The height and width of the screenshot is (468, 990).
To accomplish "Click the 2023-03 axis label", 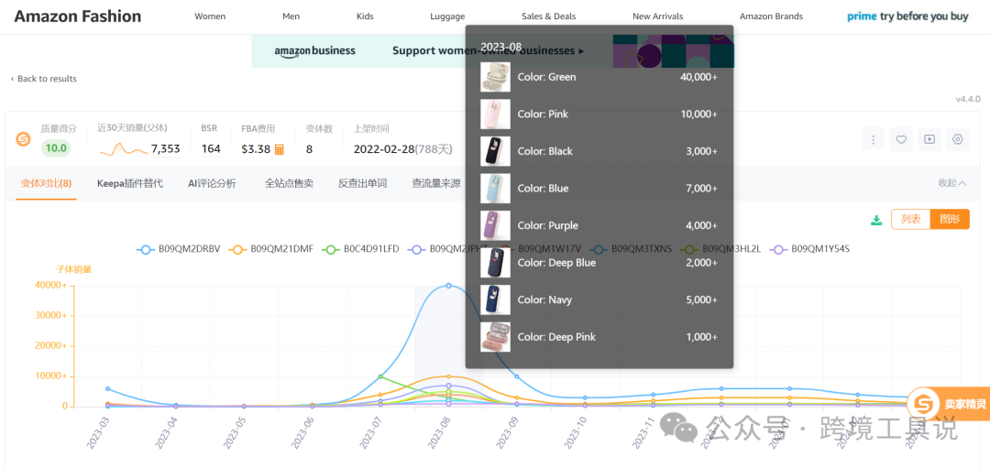I will click(x=99, y=432).
